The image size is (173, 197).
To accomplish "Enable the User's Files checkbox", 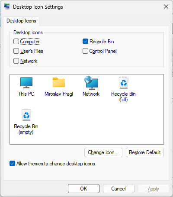I will (x=16, y=51).
